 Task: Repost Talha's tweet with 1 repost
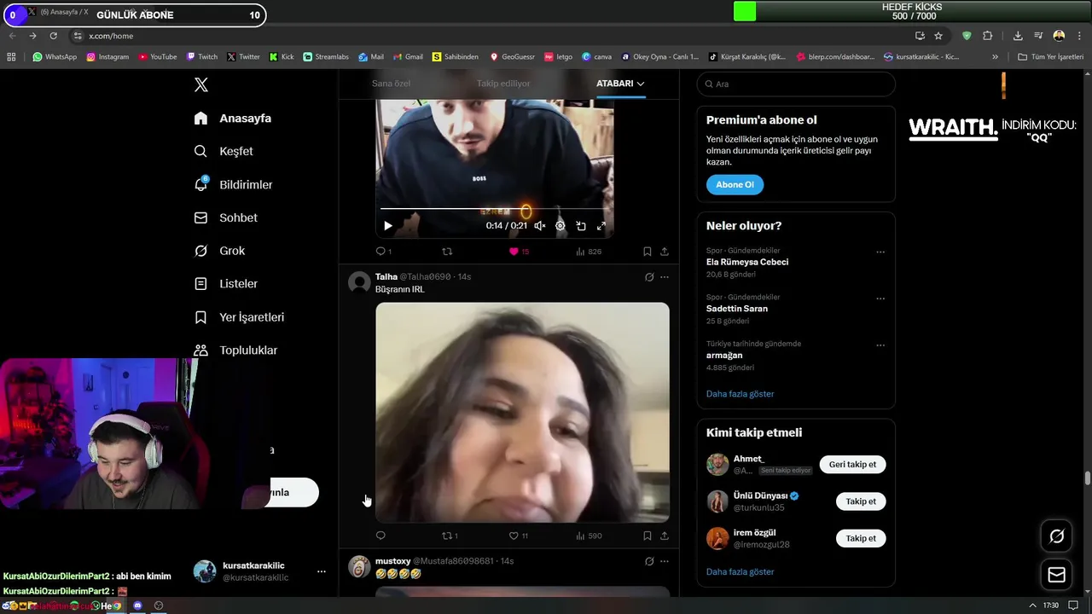point(450,536)
